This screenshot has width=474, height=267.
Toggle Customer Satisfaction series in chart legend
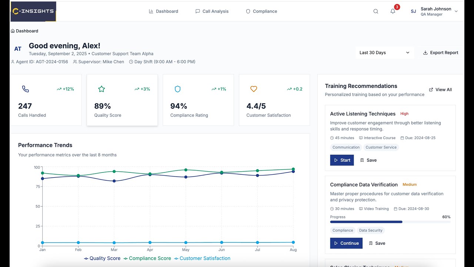tap(202, 258)
